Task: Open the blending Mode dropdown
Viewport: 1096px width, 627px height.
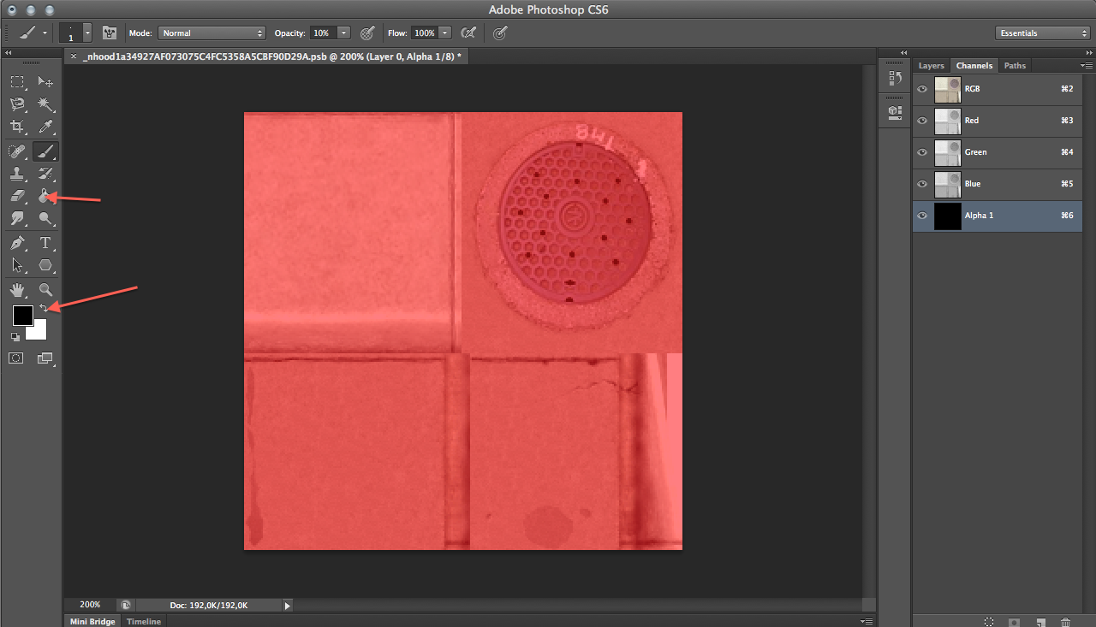Action: coord(212,33)
